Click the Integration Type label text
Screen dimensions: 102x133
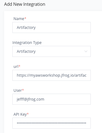(27, 43)
